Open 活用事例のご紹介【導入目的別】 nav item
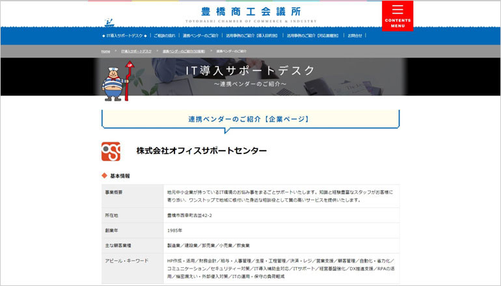Image resolution: width=501 pixels, height=286 pixels. point(252,36)
